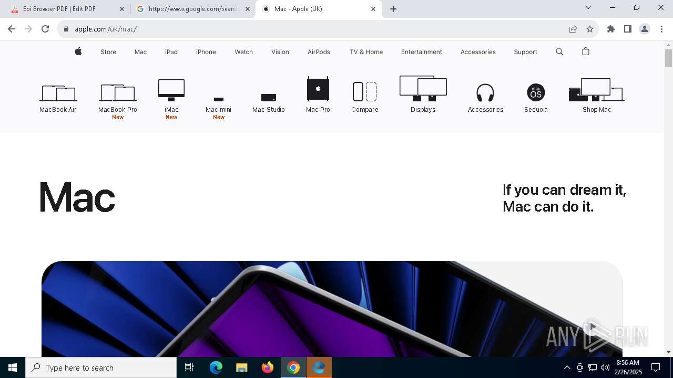The image size is (673, 378).
Task: Select the Mac Studio product icon
Action: coord(269,98)
